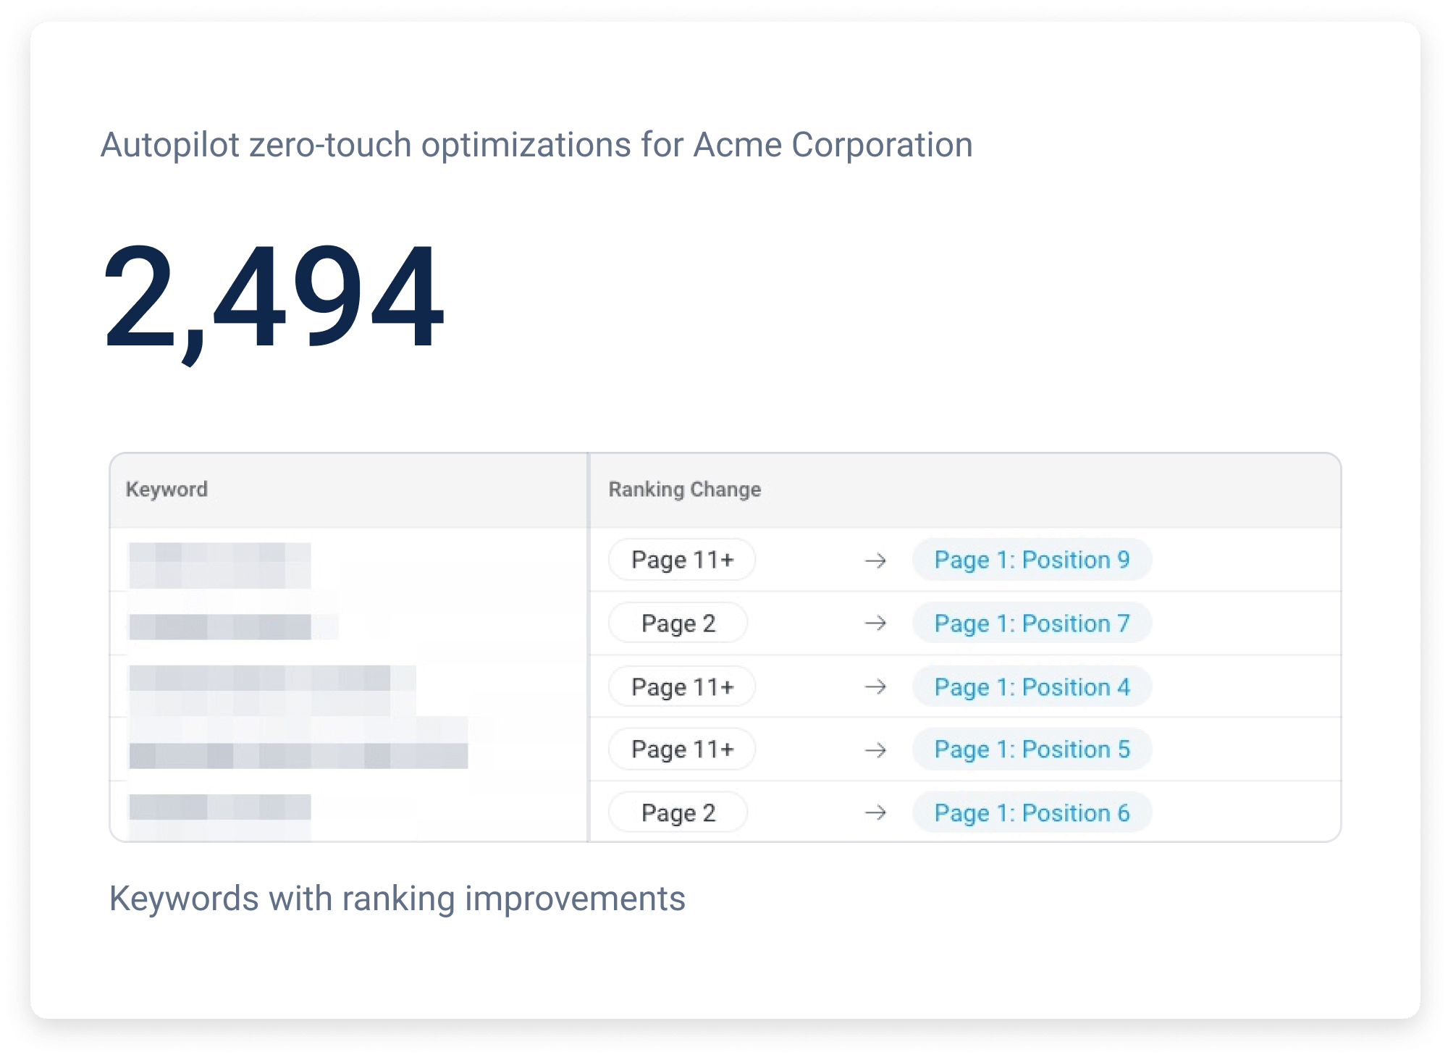Click the Page 1: Position 9 badge
This screenshot has width=1448, height=1055.
pos(1032,560)
